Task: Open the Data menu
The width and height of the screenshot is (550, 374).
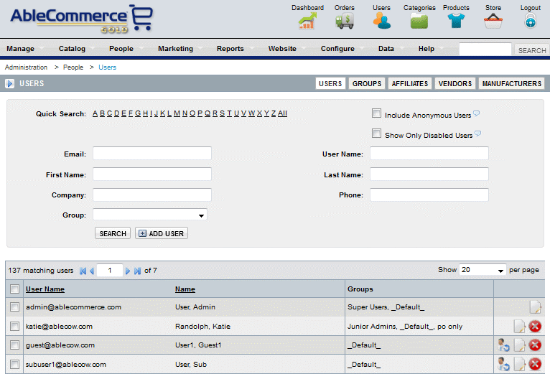Action: point(386,48)
